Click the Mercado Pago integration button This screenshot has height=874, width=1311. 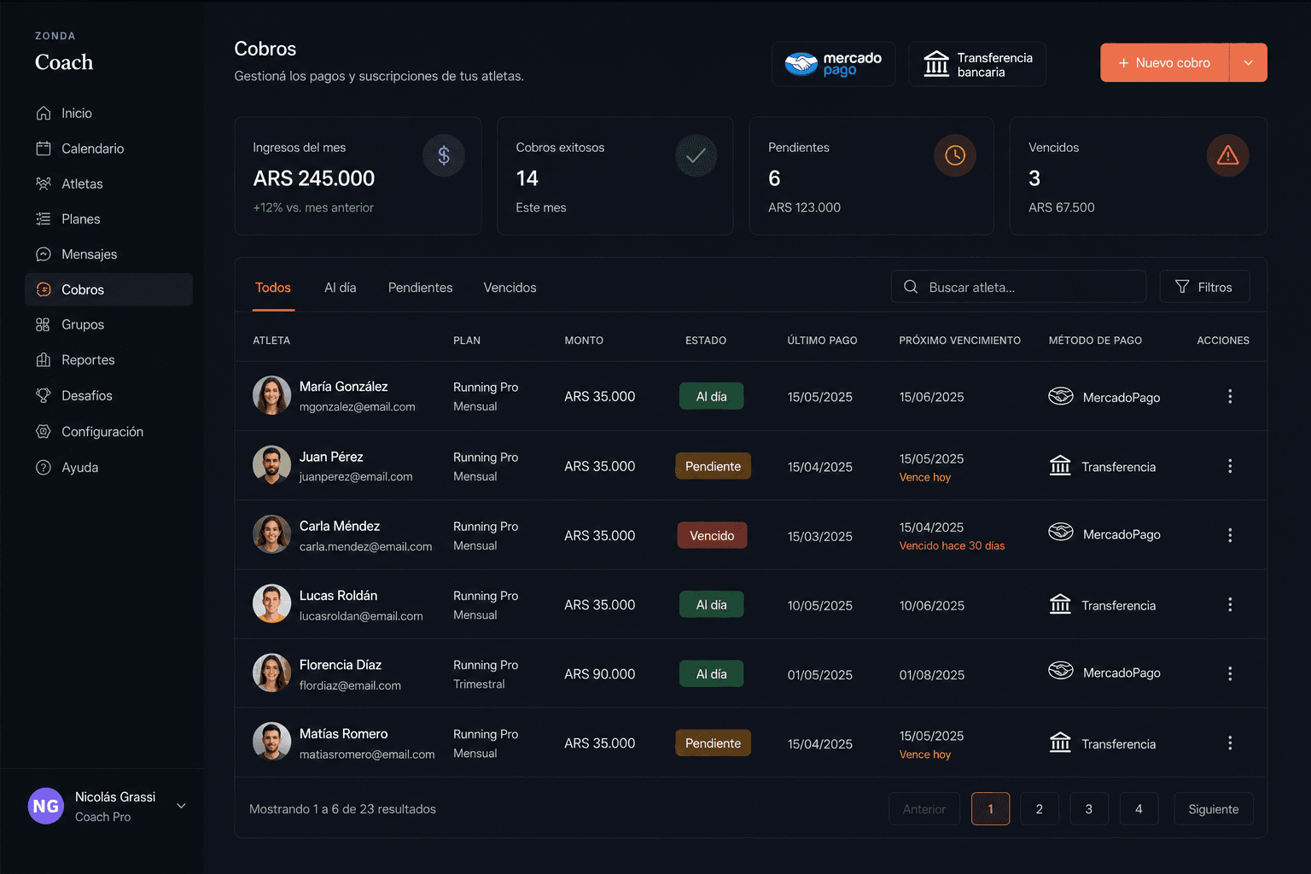point(833,64)
